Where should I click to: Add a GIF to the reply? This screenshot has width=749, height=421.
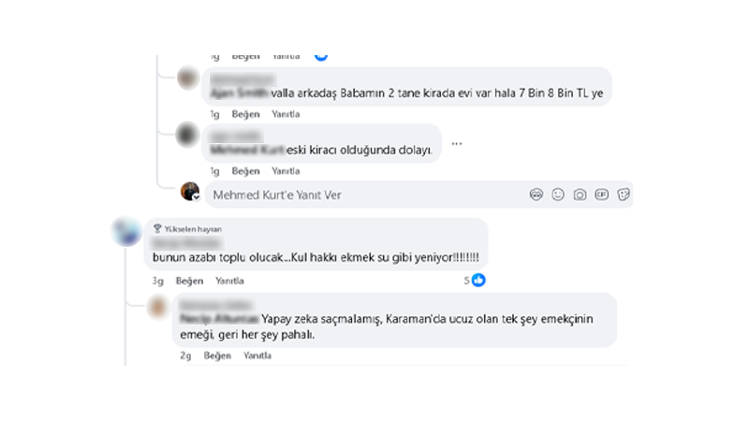pos(601,195)
